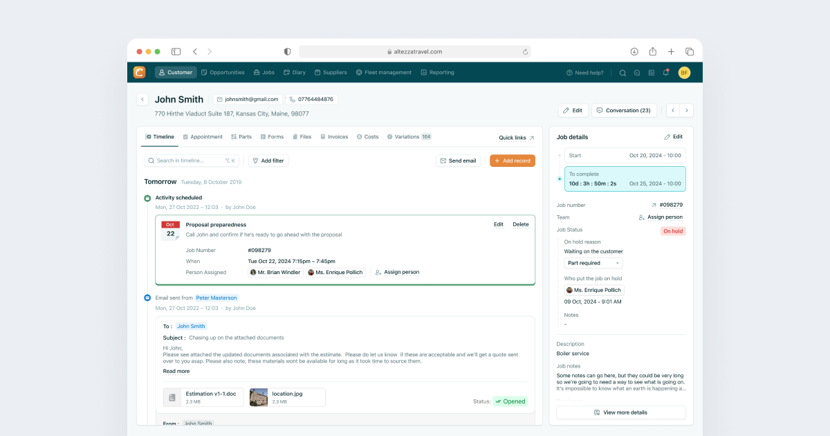The width and height of the screenshot is (830, 436).
Task: Click the orange app logo icon
Action: 140,72
